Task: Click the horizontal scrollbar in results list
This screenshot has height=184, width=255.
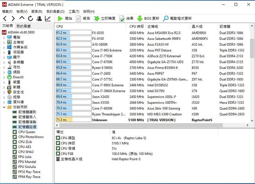Action: [x=141, y=125]
